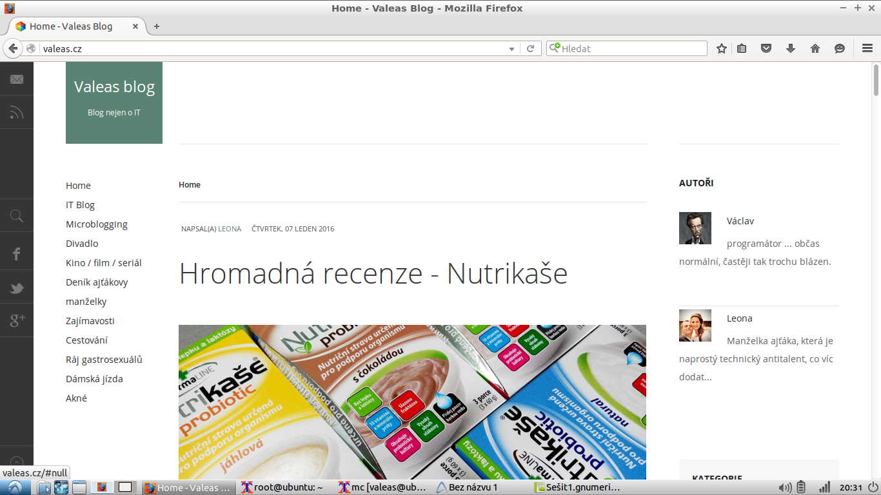Viewport: 881px width, 495px height.
Task: Open the volume icon in system tray
Action: [x=785, y=487]
